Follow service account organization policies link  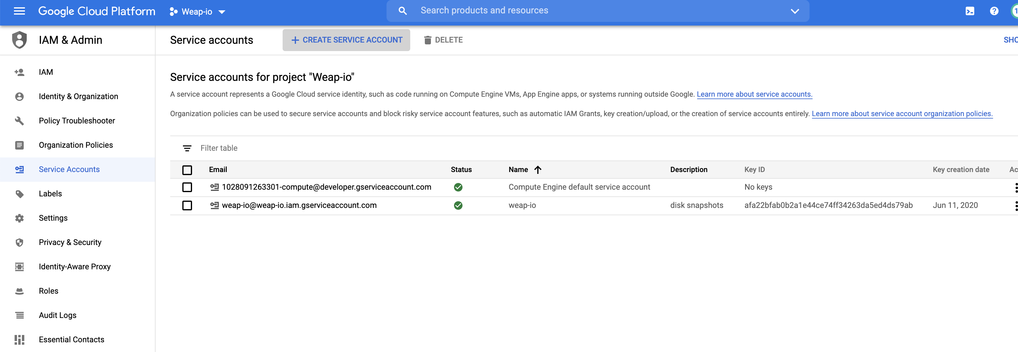902,113
